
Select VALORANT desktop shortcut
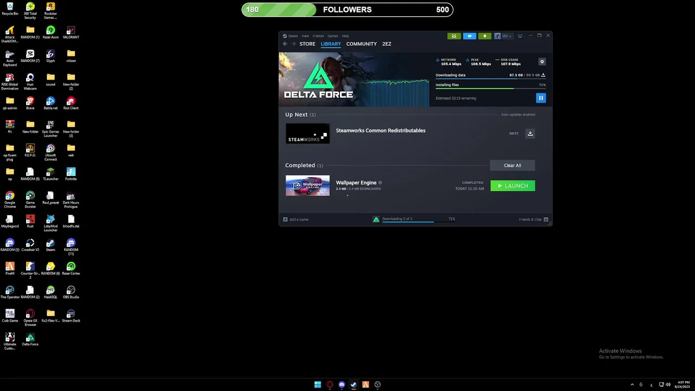71,33
